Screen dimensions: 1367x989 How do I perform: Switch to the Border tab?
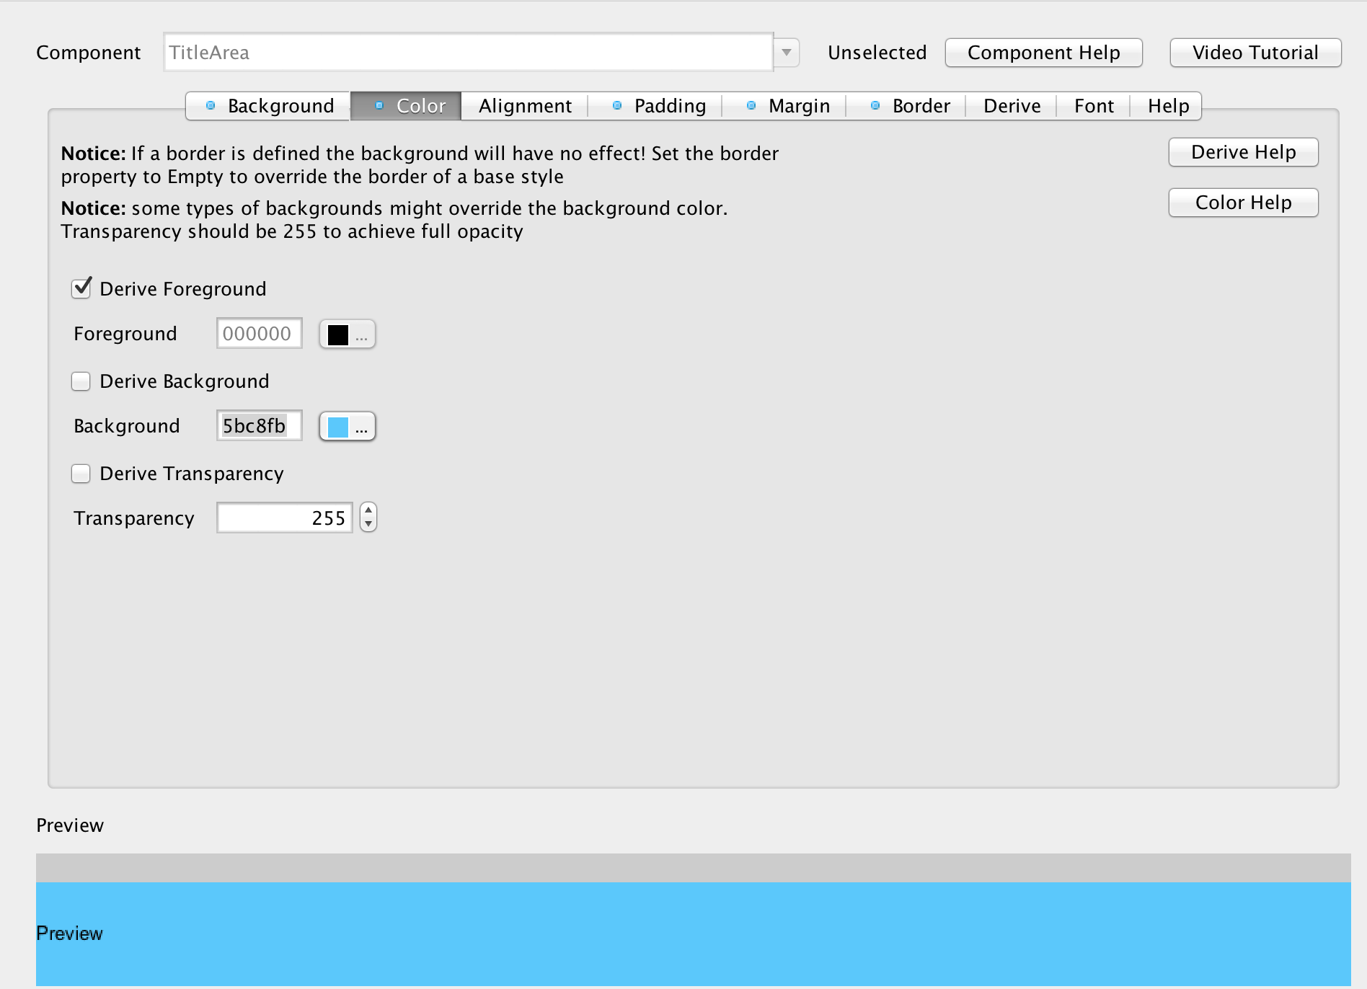pos(921,105)
